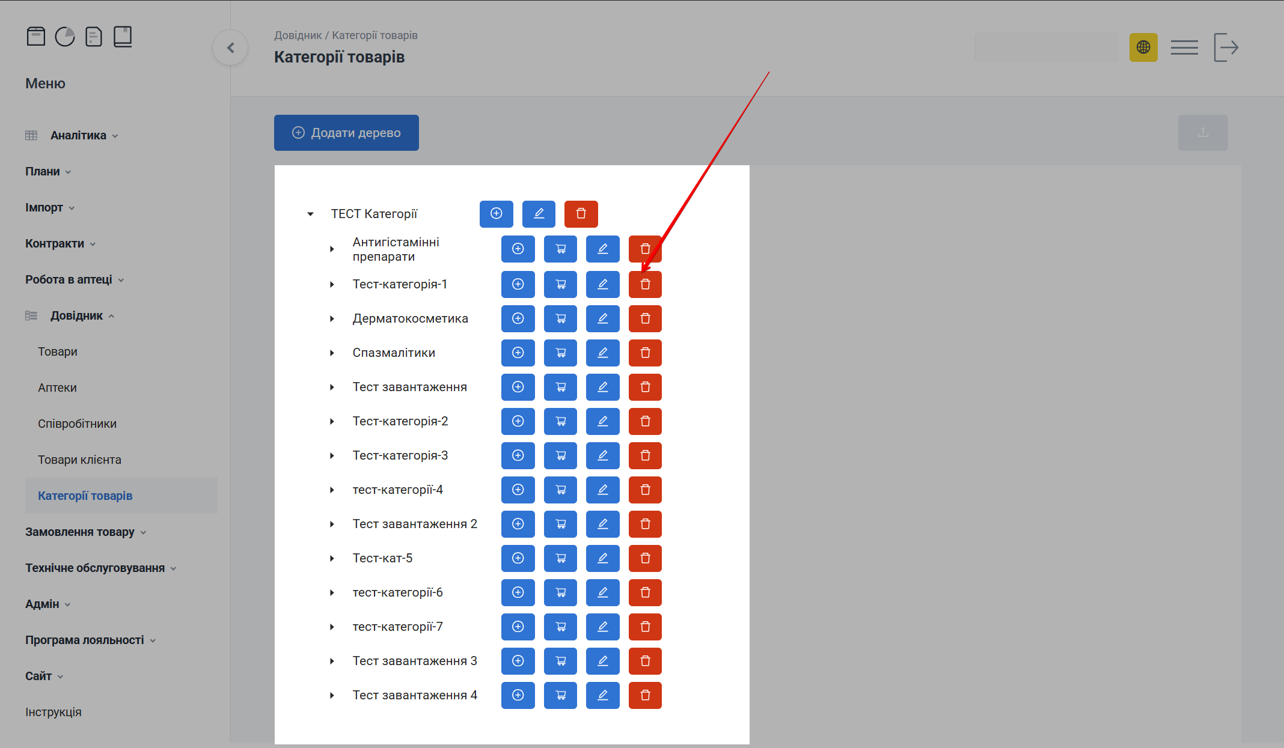The image size is (1284, 748).
Task: Collapse the Довідник menu section
Action: point(77,316)
